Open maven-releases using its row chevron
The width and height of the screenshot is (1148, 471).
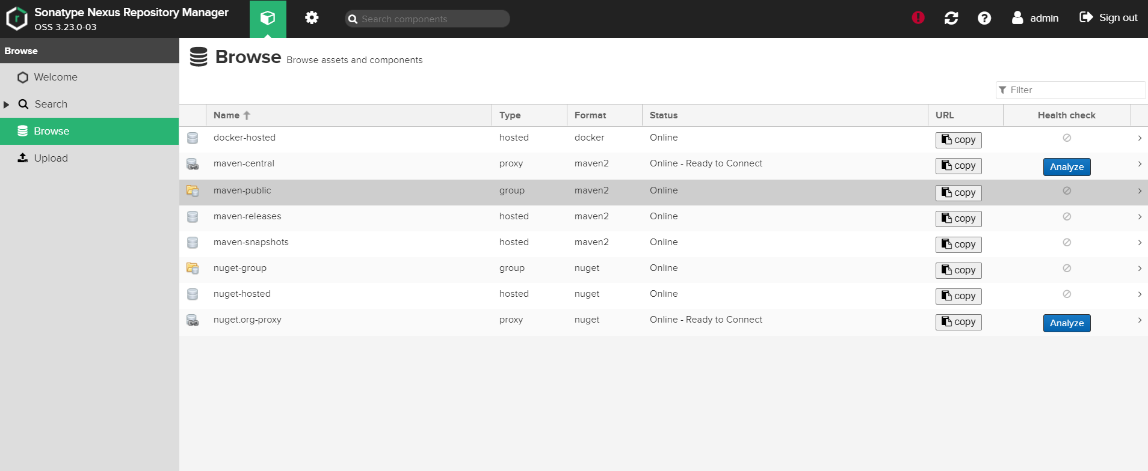1139,217
